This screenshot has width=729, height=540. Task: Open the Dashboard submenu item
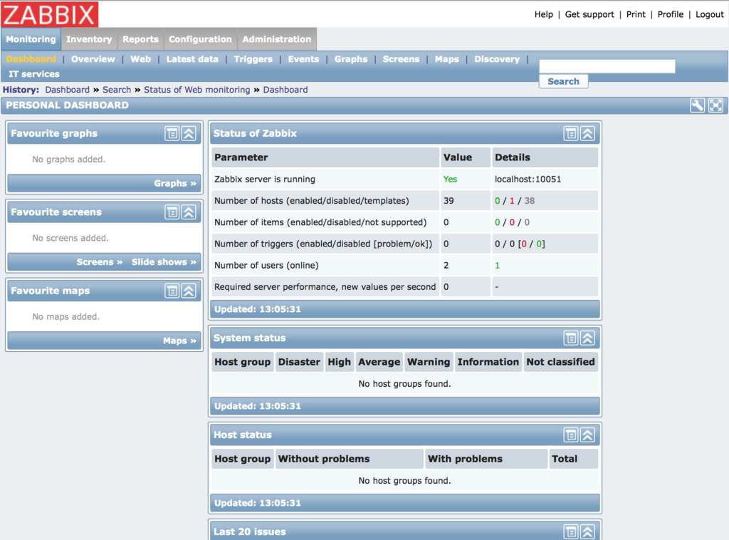pos(31,59)
